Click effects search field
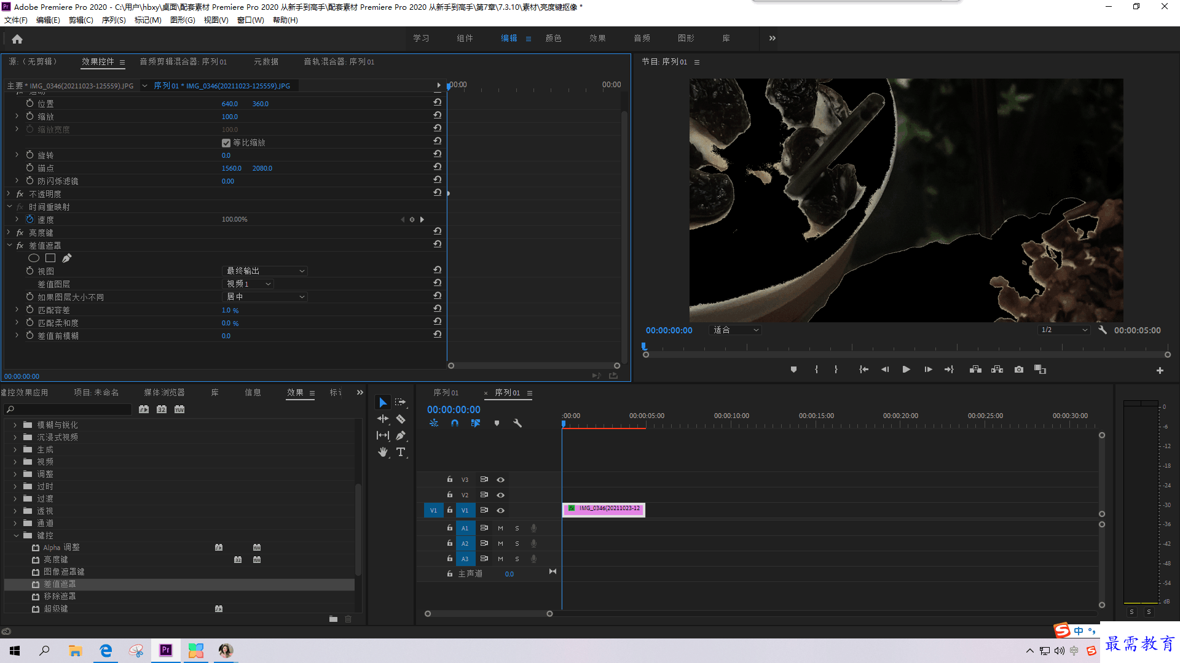Screen dimensions: 1180x663 (x=68, y=409)
